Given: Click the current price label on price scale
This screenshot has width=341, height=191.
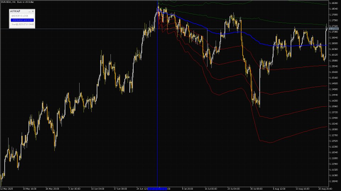Looking at the screenshot, I should [334, 29].
